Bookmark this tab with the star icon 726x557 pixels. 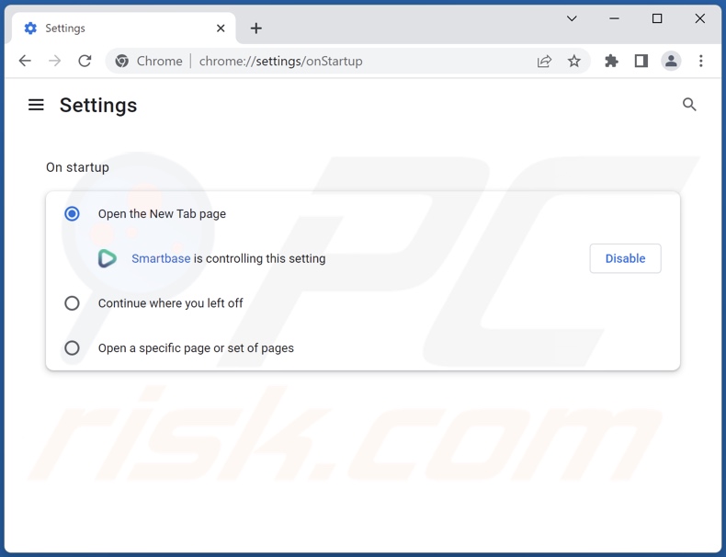click(574, 61)
